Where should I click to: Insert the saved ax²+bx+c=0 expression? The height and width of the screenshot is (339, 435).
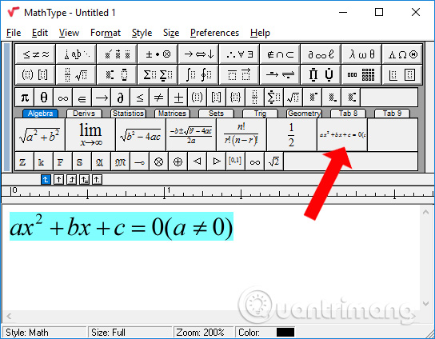(342, 135)
